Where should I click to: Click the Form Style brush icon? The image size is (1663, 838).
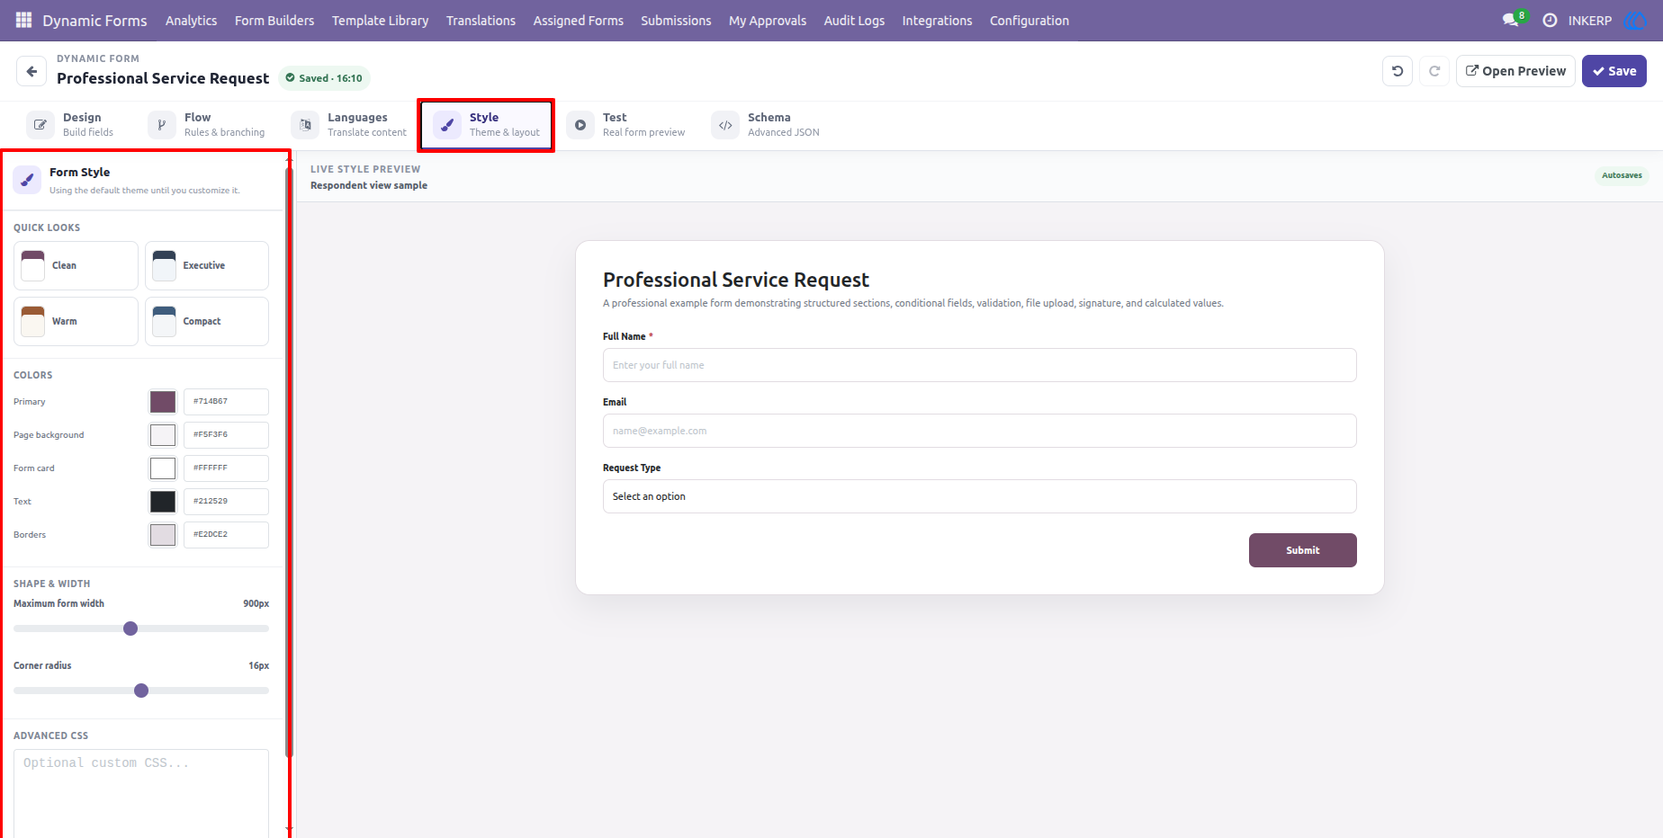(27, 180)
